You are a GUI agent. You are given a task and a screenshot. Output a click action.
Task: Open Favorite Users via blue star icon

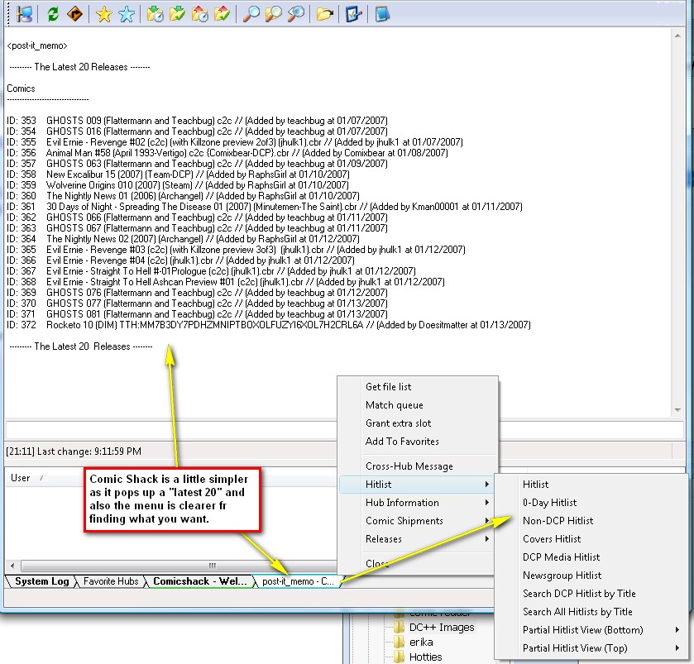(126, 13)
